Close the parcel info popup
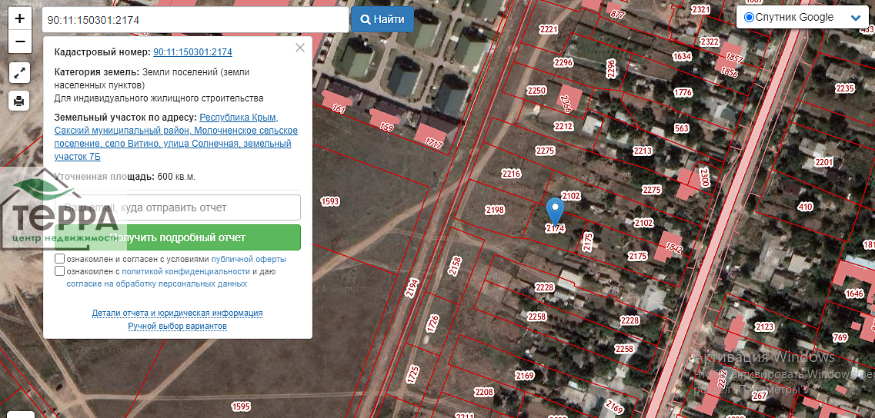 (300, 48)
